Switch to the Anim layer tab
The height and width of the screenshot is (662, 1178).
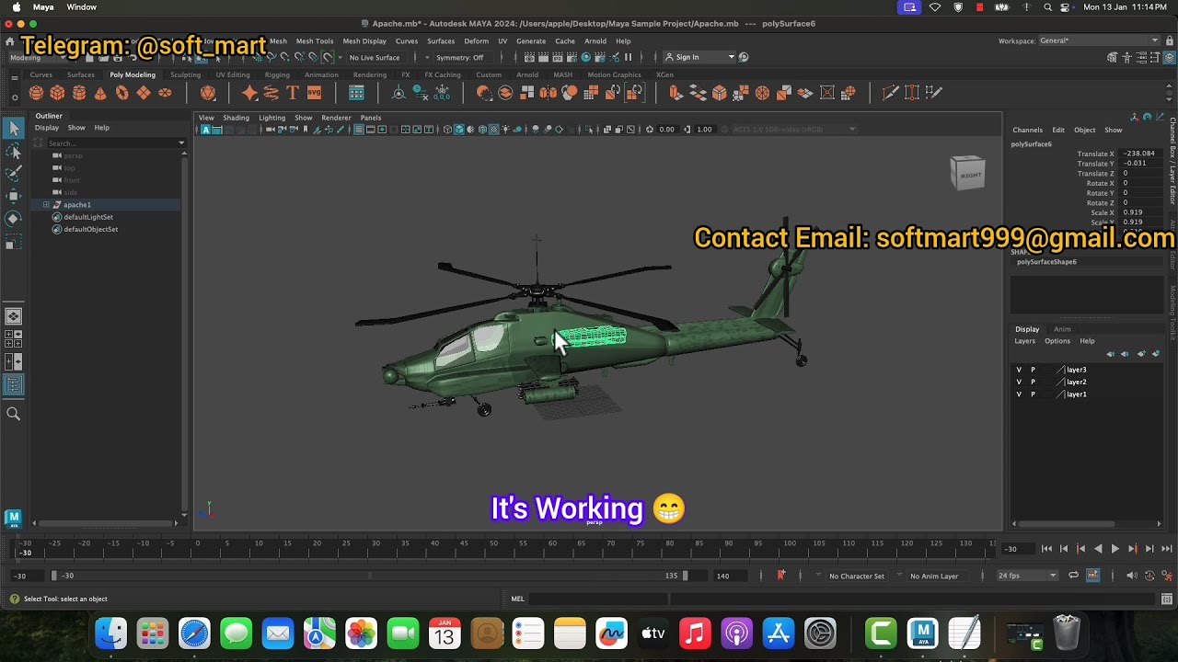(1062, 329)
